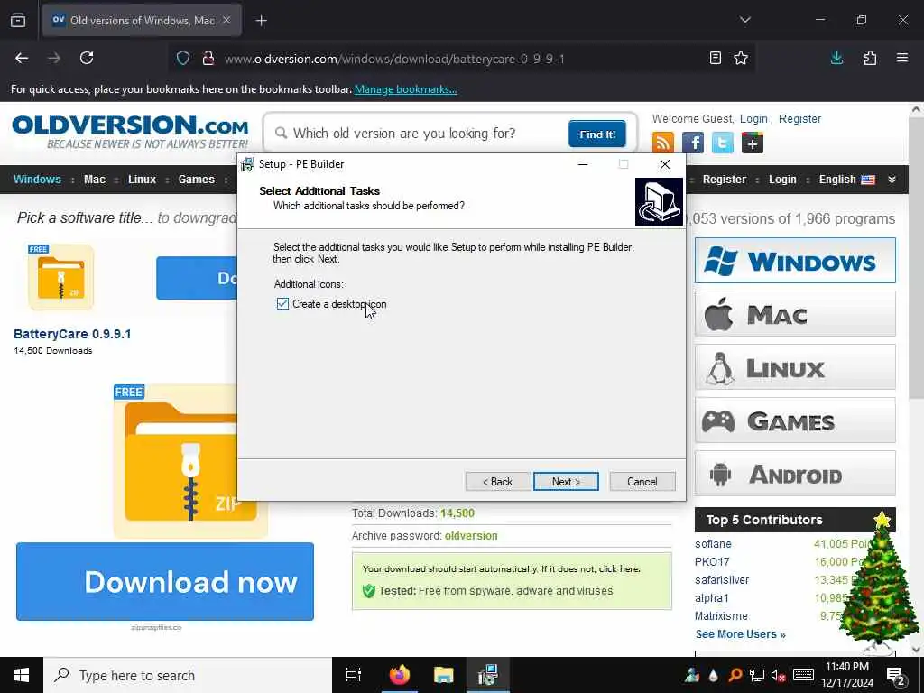Open contributor sofiane's profile

click(713, 544)
